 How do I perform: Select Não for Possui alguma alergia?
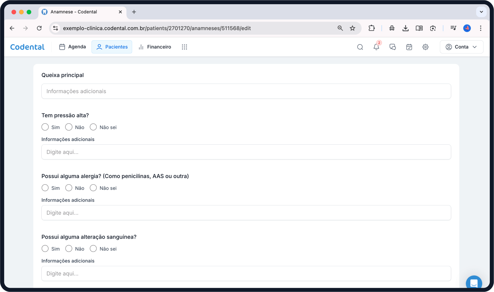point(69,188)
